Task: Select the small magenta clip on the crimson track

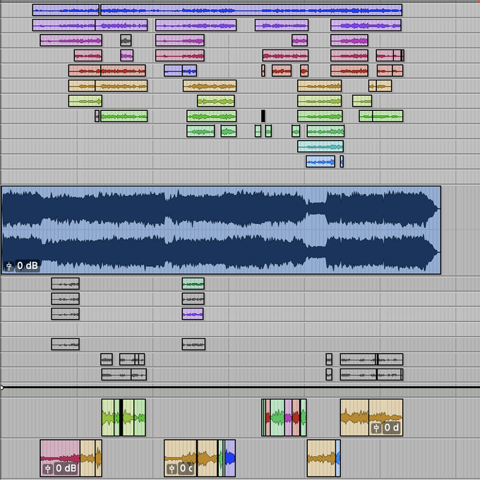Action: 127,55
